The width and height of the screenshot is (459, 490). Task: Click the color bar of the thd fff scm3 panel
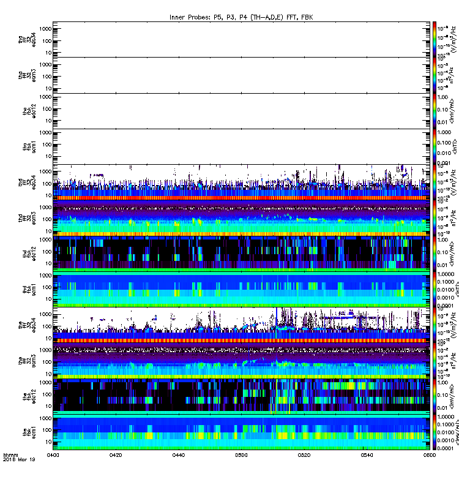pos(435,218)
